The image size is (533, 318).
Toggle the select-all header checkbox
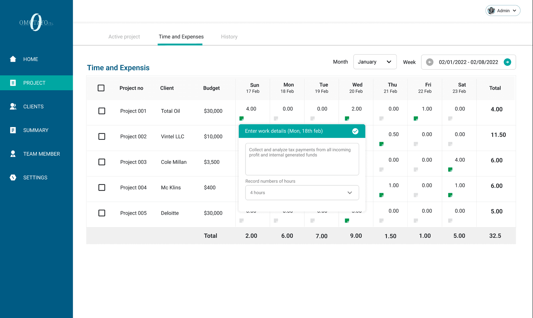coord(101,88)
